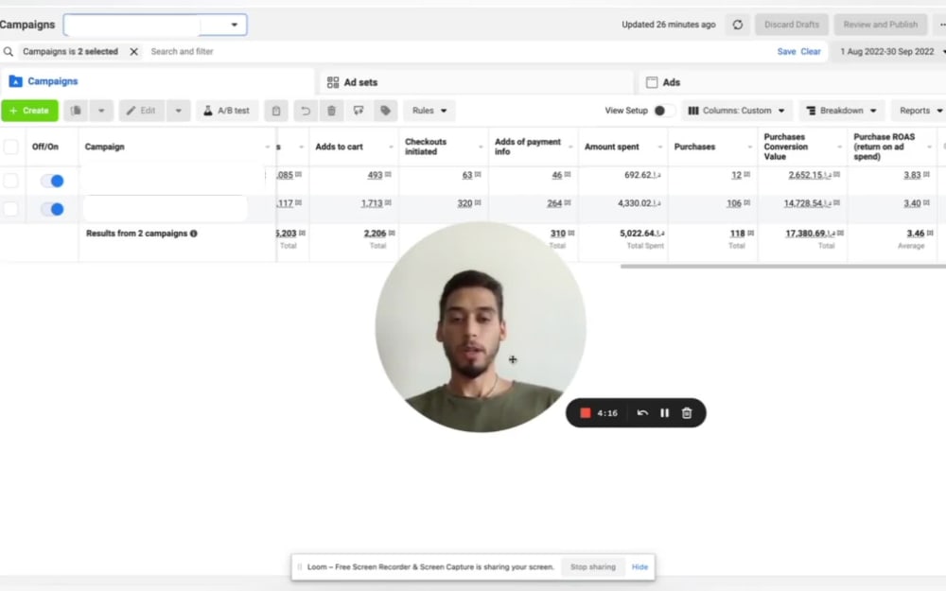
Task: Click the 1,713 adds to cart value
Action: click(x=372, y=203)
